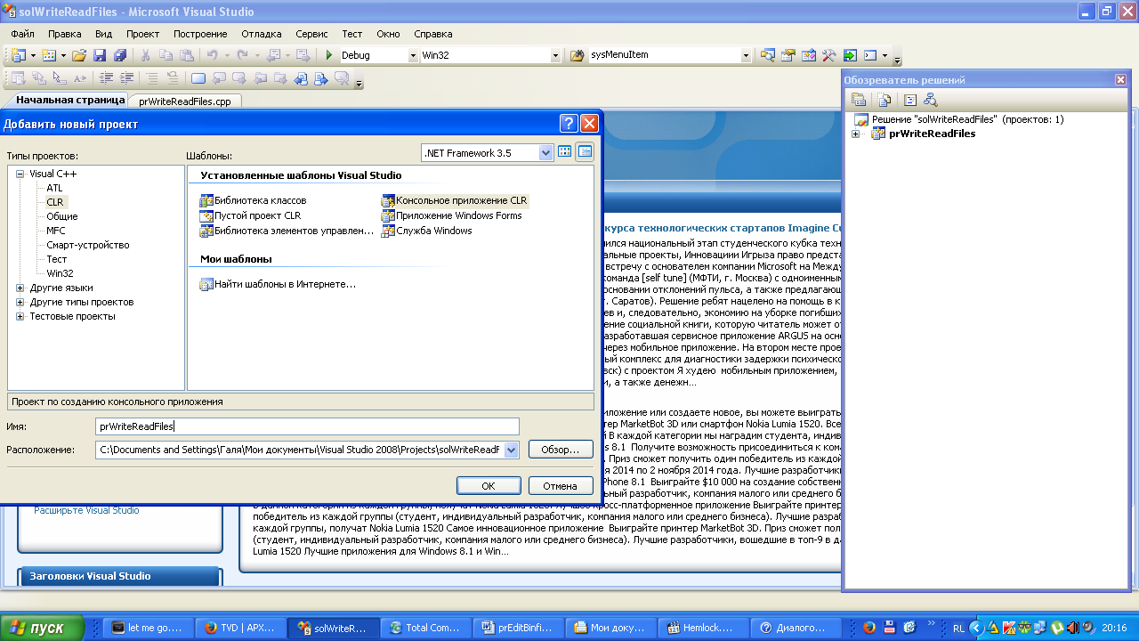1139x641 pixels.
Task: Select the Win32 project type
Action: pos(60,273)
